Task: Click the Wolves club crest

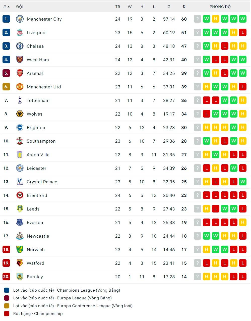Action: coord(20,114)
